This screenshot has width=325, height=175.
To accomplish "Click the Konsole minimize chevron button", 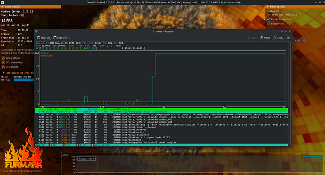I will pos(282,32).
